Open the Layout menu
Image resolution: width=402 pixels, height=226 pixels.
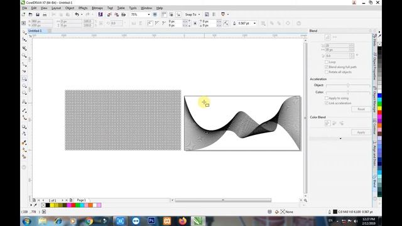tap(56, 8)
